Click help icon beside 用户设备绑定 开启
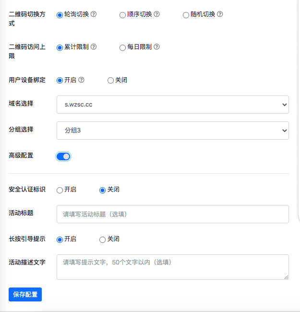This screenshot has height=312, width=300. coord(81,80)
